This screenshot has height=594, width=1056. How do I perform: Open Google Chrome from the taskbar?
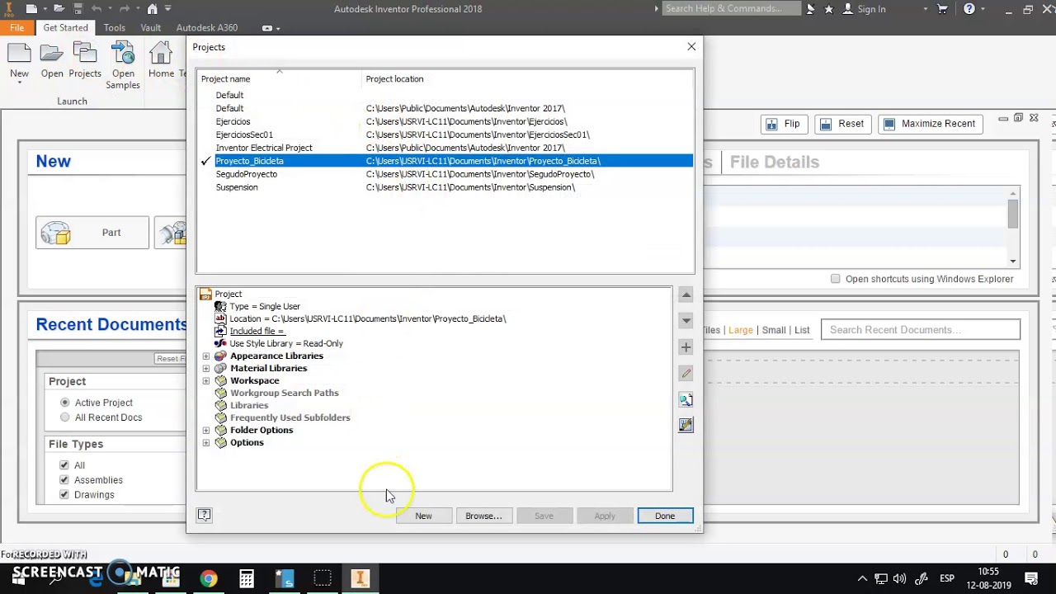[209, 578]
